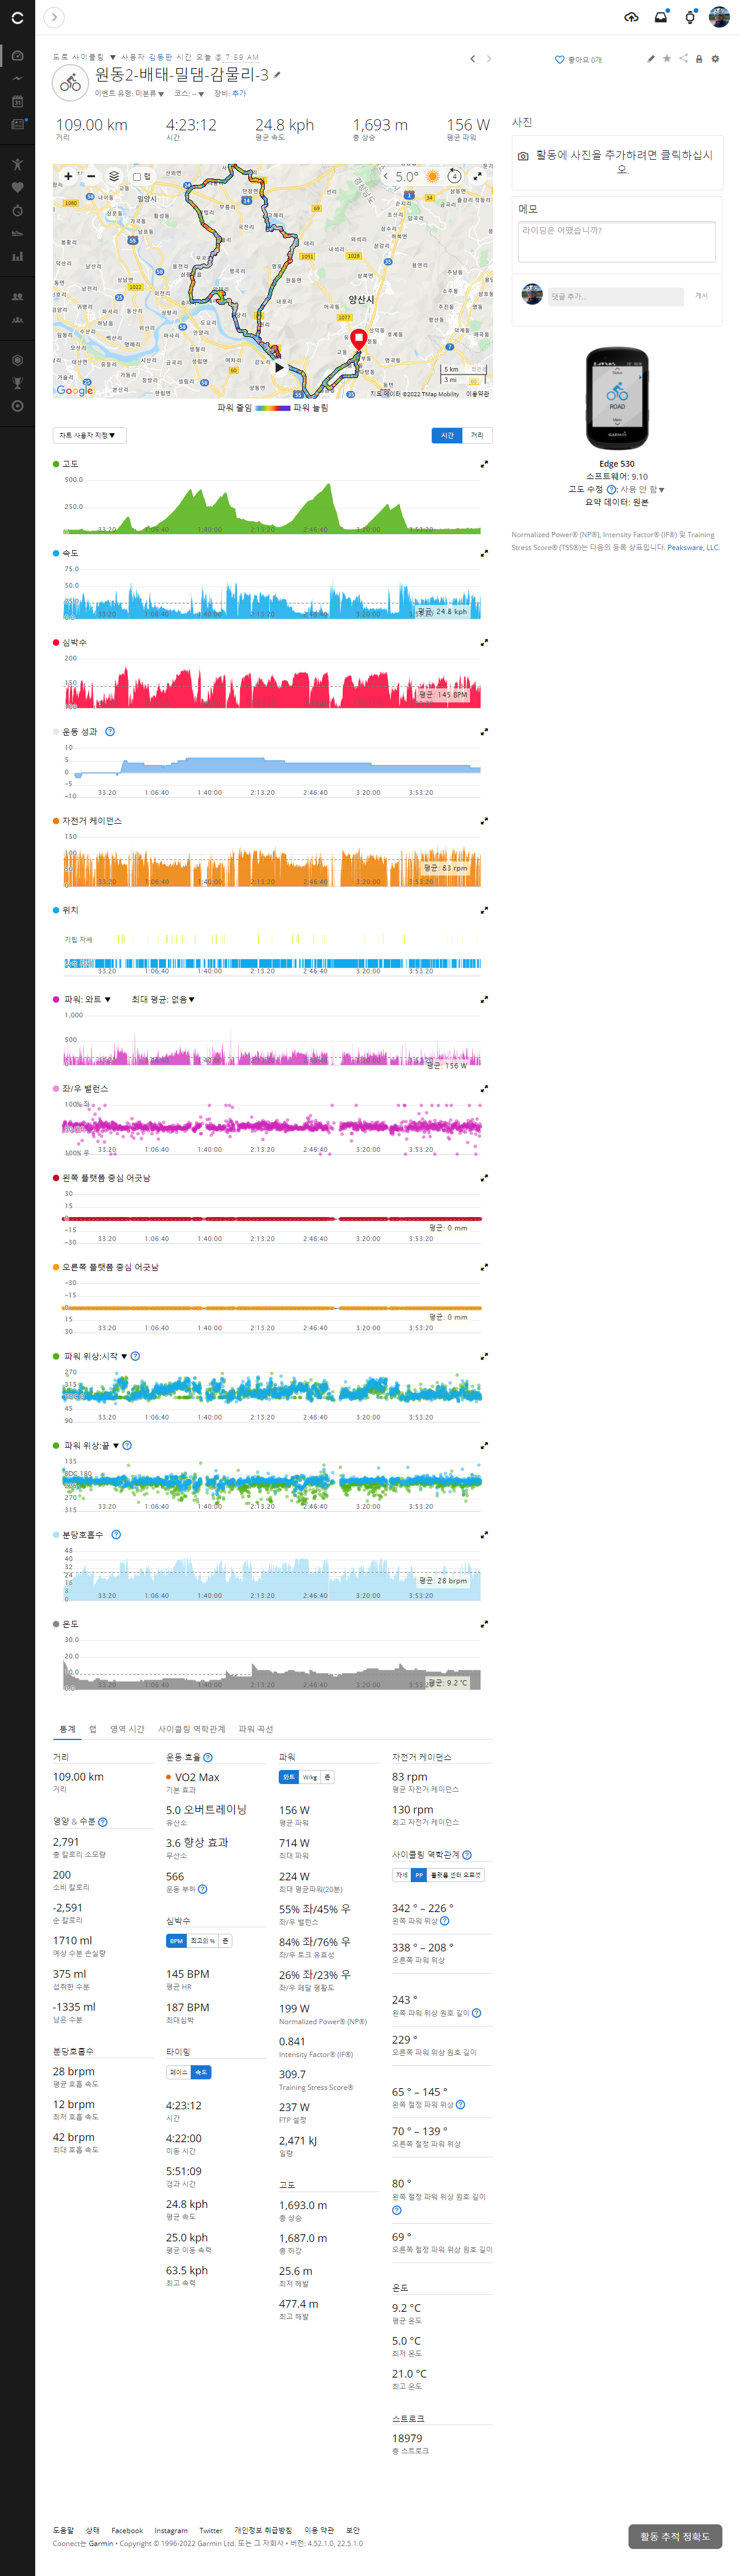740x2576 pixels.
Task: Select the 파워 곡선 tab
Action: click(256, 1729)
